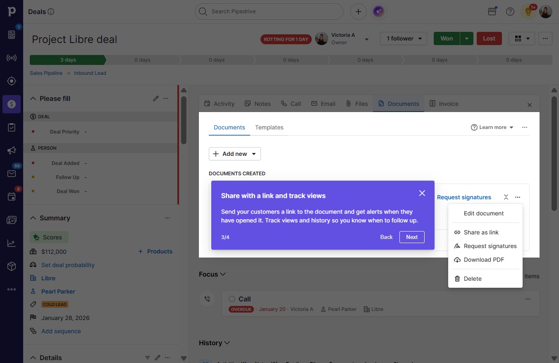Mark the deal as Lost
This screenshot has height=363, width=559.
point(489,38)
